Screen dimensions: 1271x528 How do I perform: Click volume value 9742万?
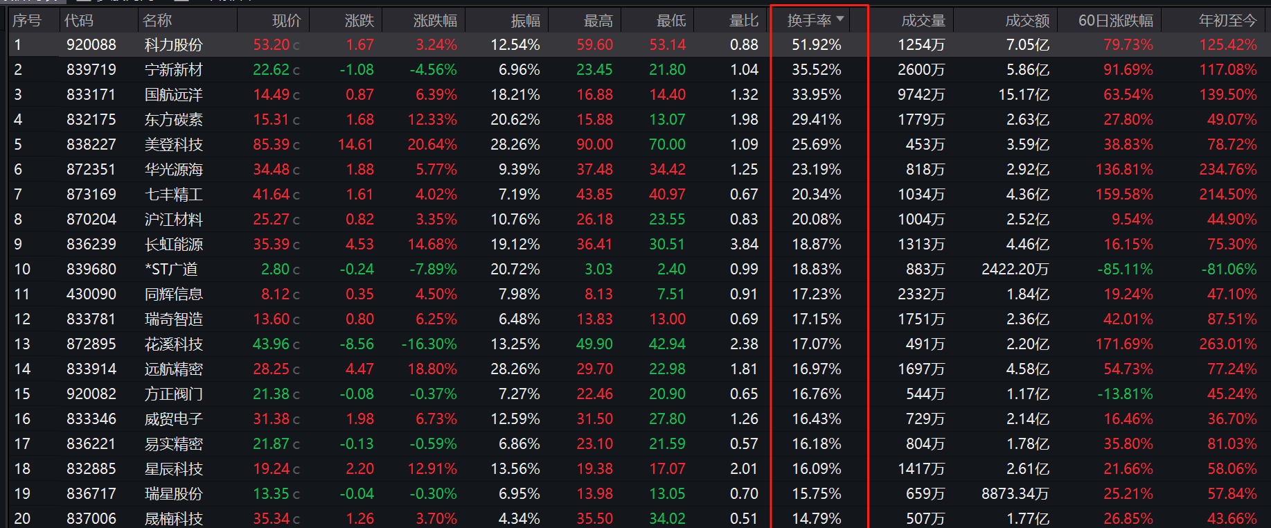(x=921, y=95)
